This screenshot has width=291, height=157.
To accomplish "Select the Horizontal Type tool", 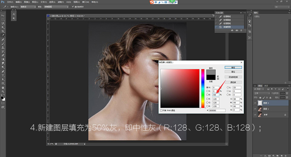I will [x=3, y=75].
